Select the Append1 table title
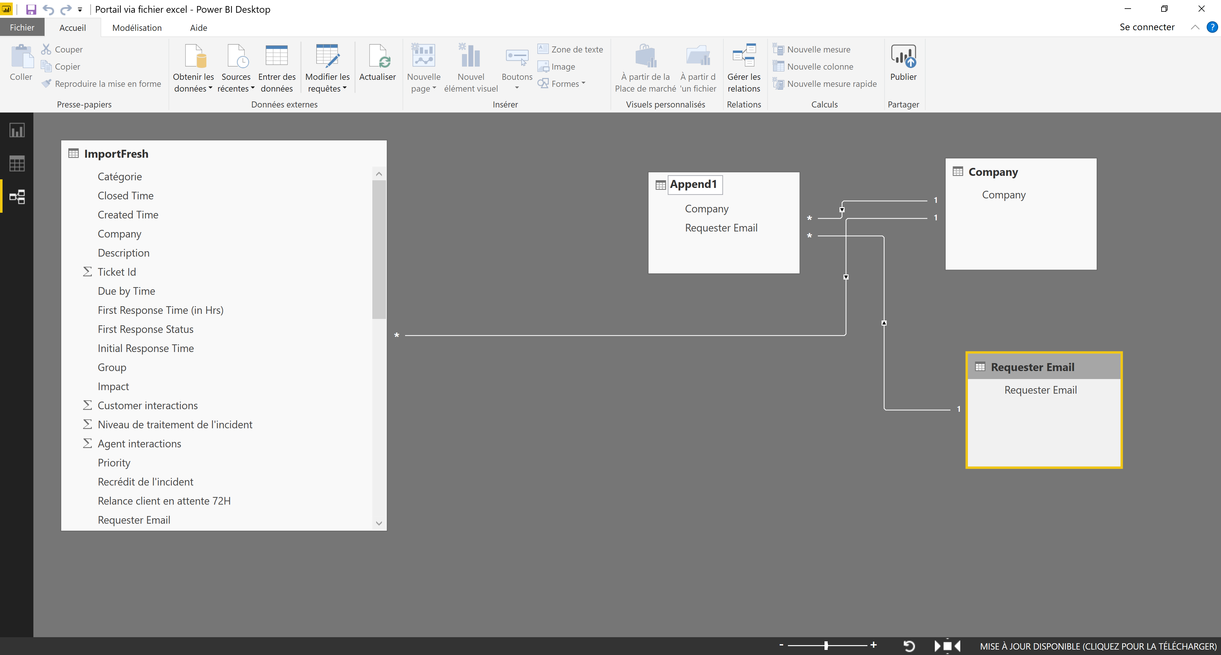 click(x=693, y=184)
